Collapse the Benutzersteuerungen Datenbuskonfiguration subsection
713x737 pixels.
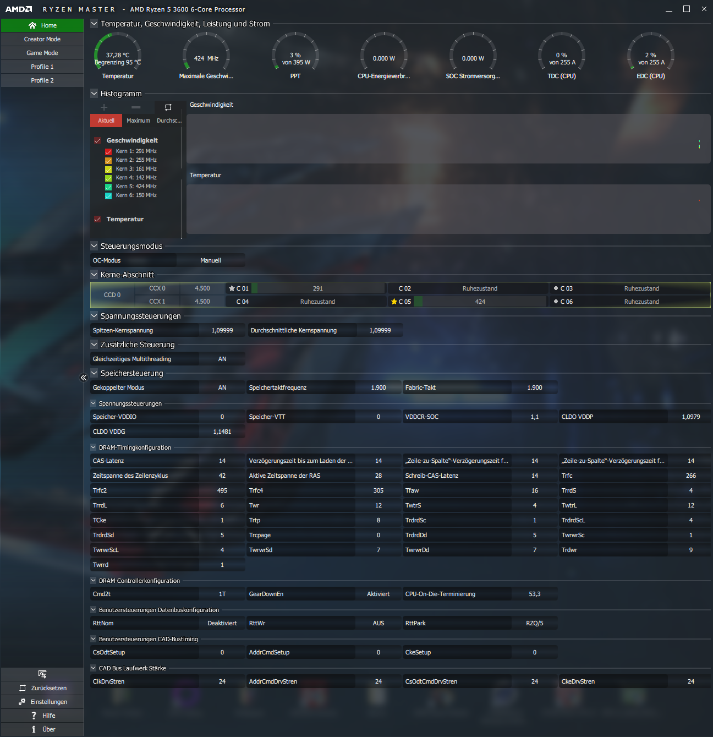coord(94,610)
